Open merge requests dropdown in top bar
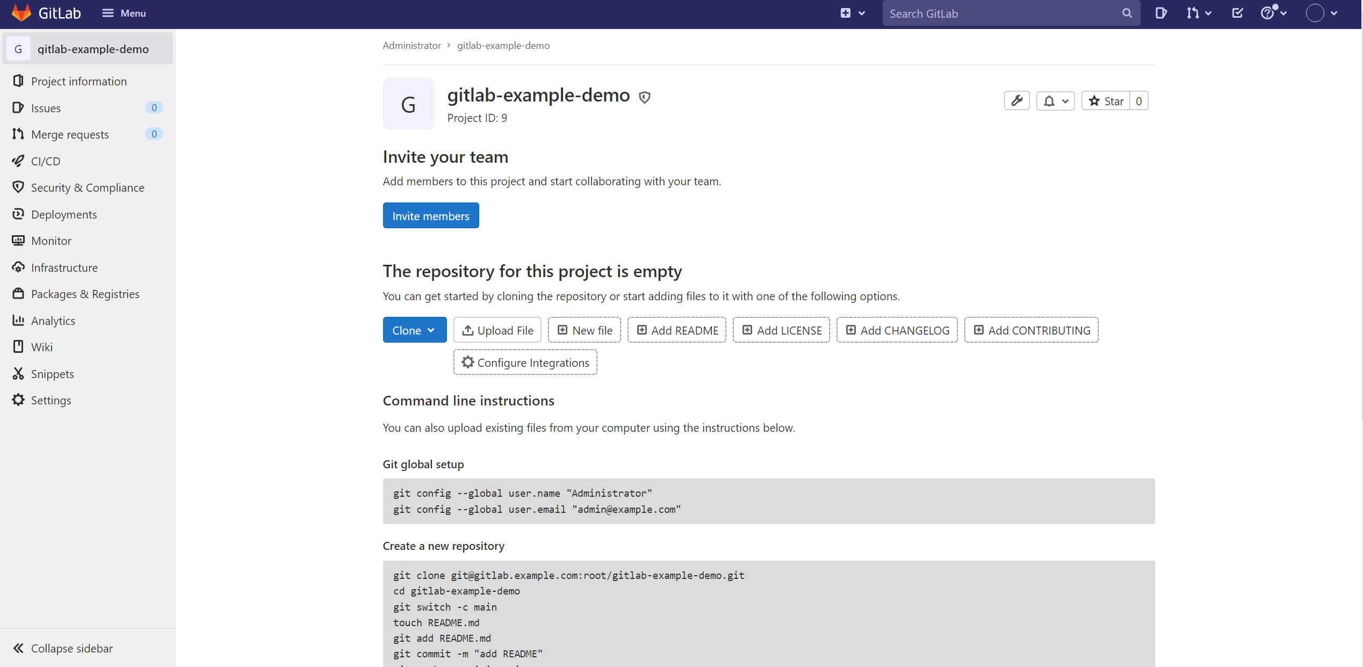Image resolution: width=1363 pixels, height=667 pixels. [1199, 13]
